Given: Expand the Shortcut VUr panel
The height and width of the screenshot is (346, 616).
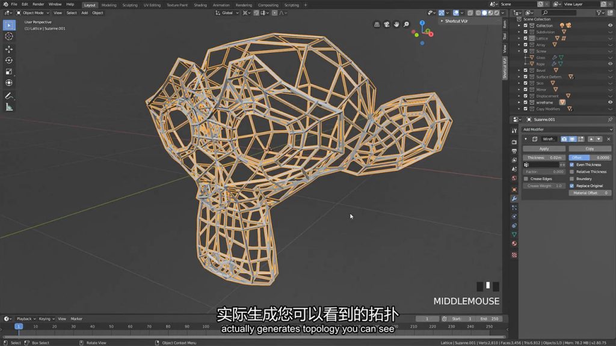Looking at the screenshot, I should click(x=442, y=21).
